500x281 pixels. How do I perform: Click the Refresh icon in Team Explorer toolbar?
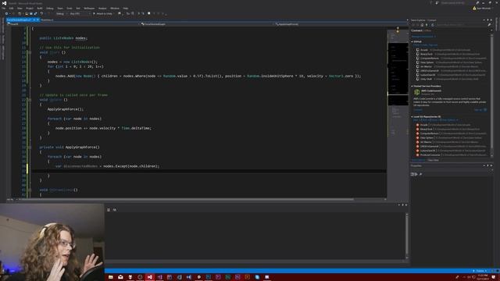[x=432, y=25]
